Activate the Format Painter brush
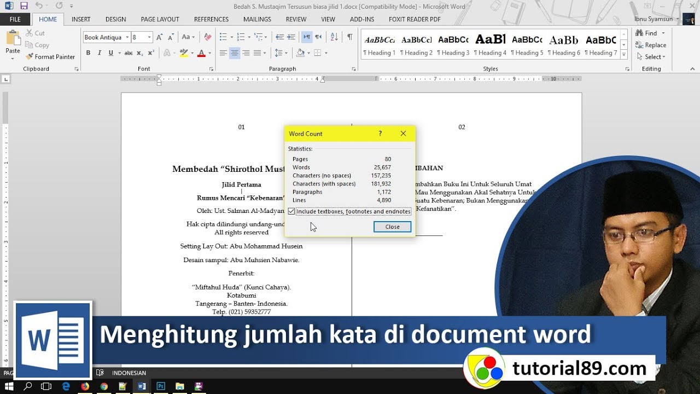This screenshot has width=700, height=394. [50, 57]
